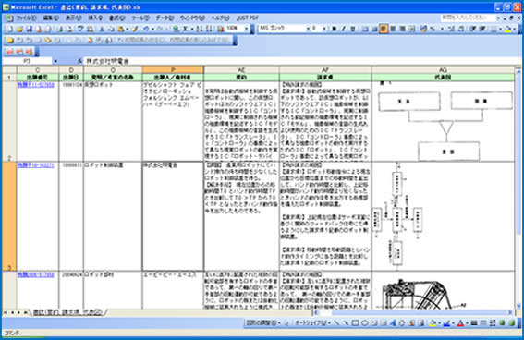Expand the Name Box dropdown arrow

pos(55,61)
